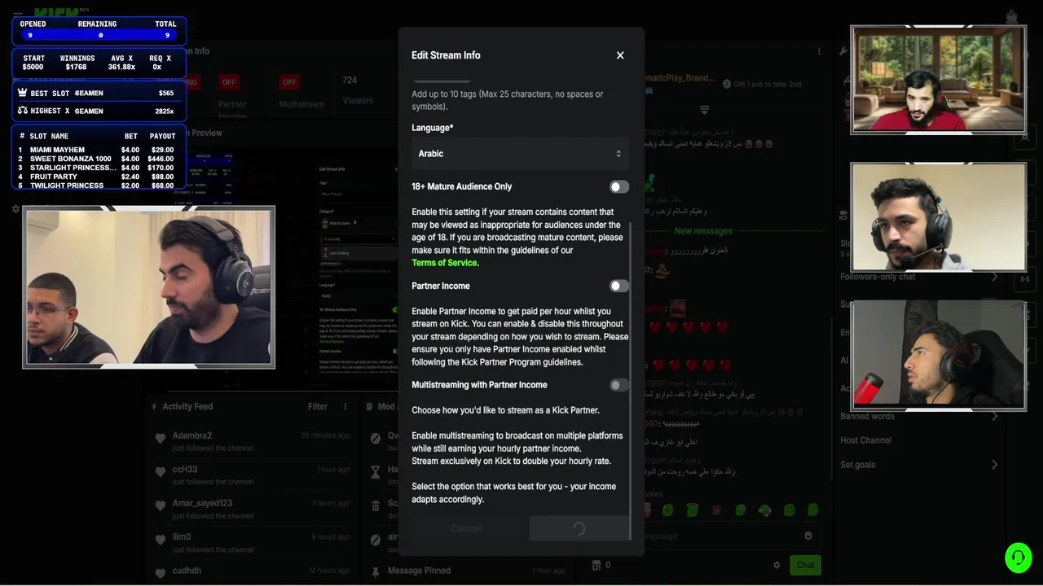Click the pin icon beside Message Pinned

click(x=376, y=571)
